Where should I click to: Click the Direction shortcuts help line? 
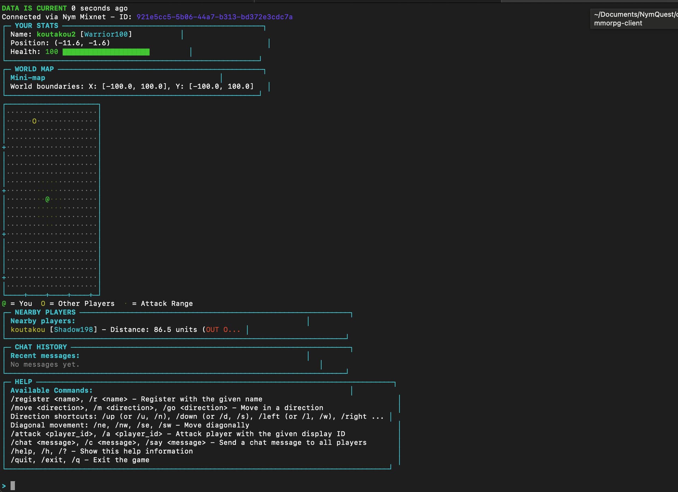[197, 416]
